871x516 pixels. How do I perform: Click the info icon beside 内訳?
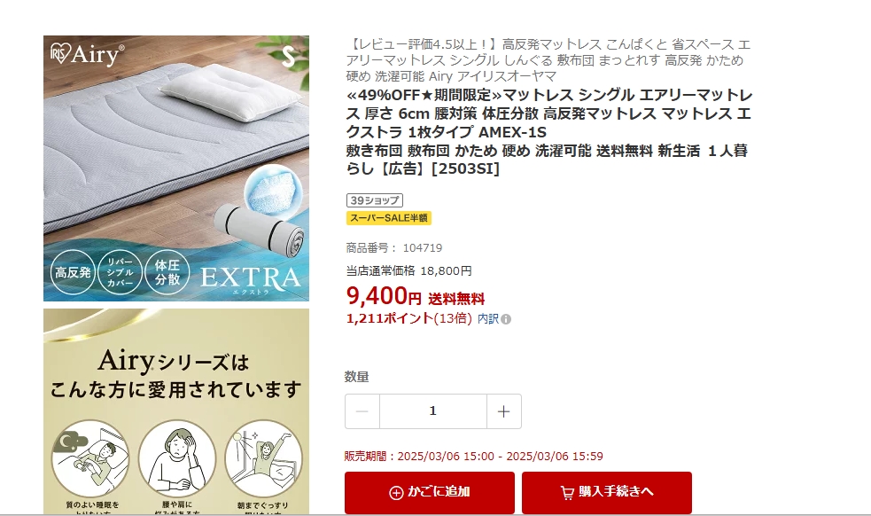click(506, 319)
